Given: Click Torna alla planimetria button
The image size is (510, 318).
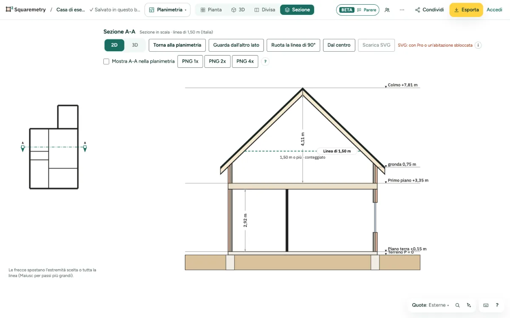Looking at the screenshot, I should [177, 45].
